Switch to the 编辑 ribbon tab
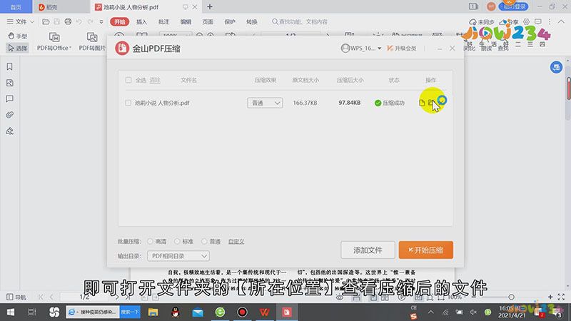 point(186,22)
